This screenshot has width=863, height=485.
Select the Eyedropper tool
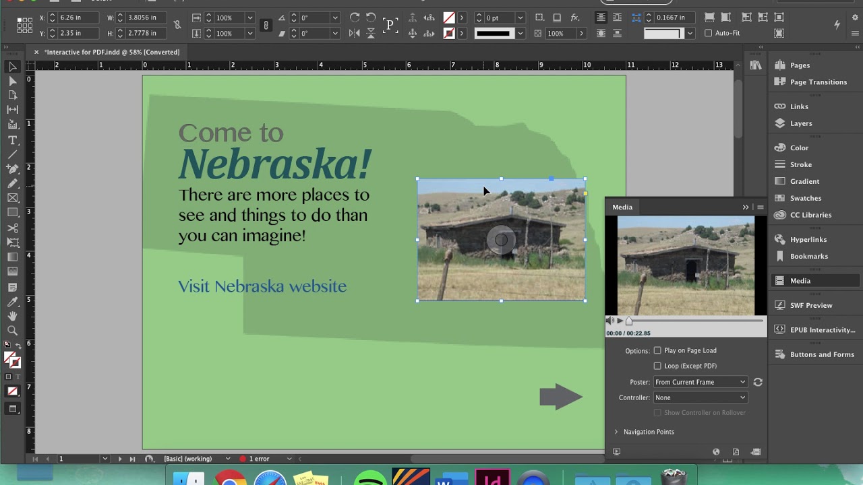coord(12,302)
